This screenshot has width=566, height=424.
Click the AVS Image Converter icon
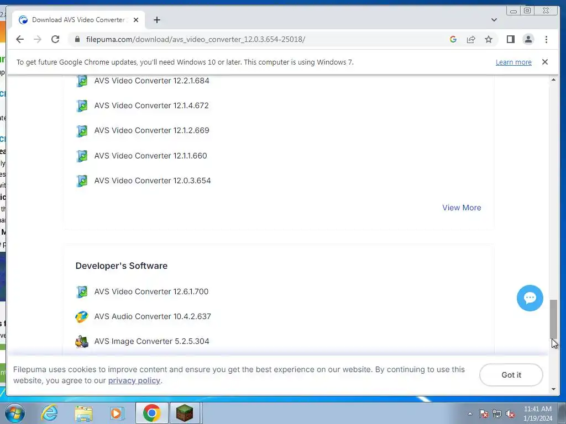click(x=82, y=341)
